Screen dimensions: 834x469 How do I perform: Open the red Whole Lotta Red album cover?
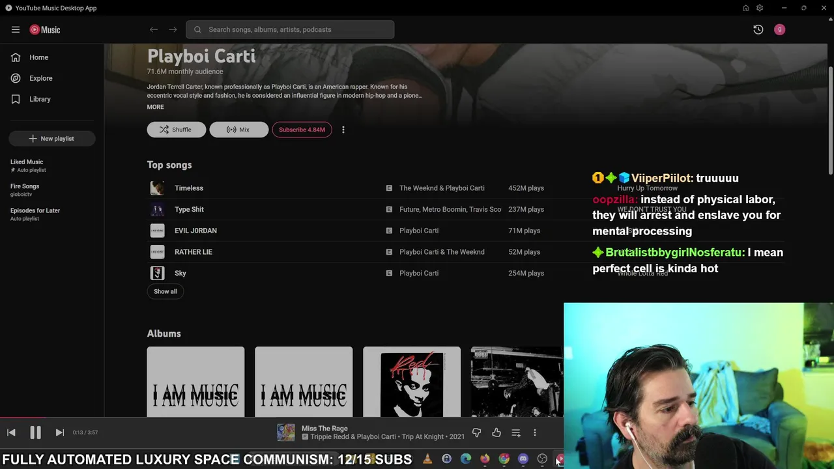coord(412,382)
